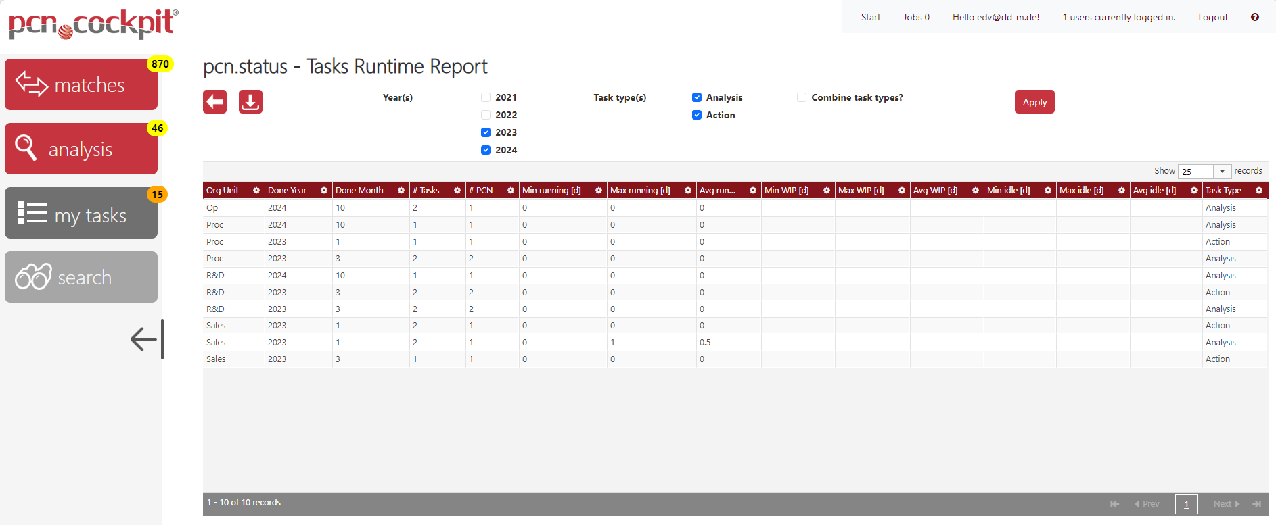Open the gear icon on Task Type column
Viewport: 1276px width, 525px height.
1259,191
